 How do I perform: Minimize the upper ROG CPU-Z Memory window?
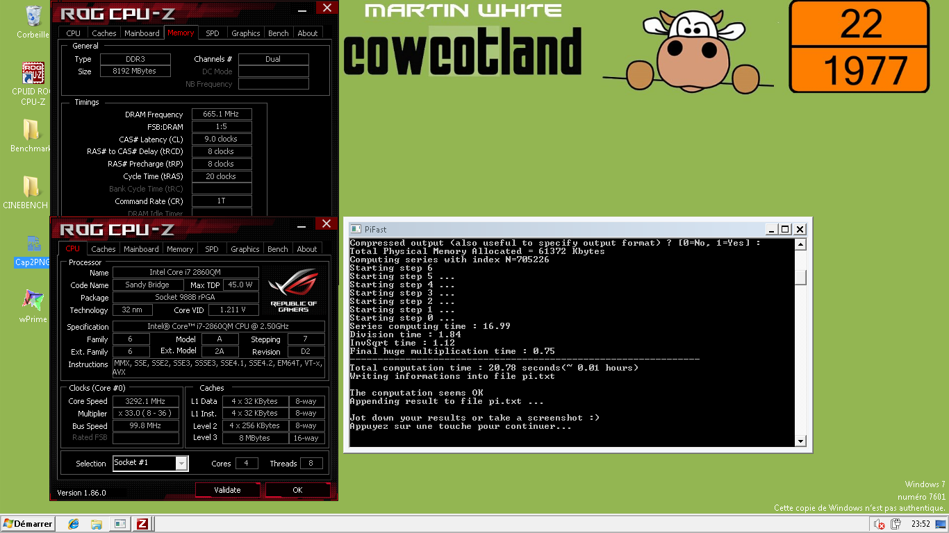[302, 10]
